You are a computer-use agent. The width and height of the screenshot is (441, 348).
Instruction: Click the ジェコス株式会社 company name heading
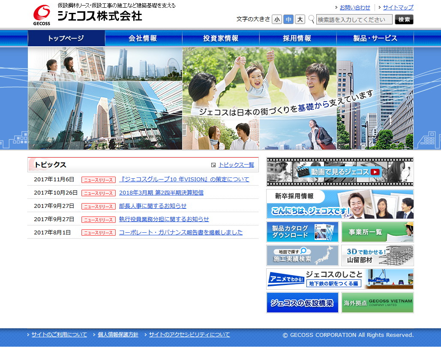tap(100, 16)
